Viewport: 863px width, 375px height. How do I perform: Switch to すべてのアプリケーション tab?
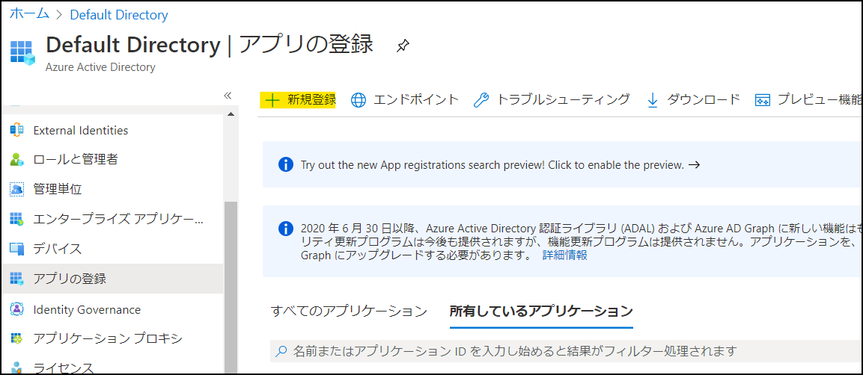pyautogui.click(x=349, y=311)
